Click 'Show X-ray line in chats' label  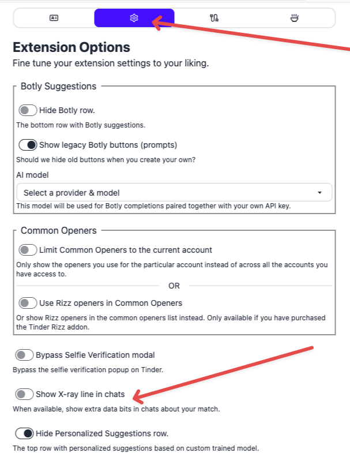[80, 394]
